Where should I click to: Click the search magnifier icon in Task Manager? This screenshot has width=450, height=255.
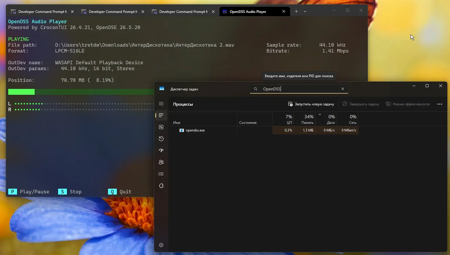pos(256,89)
